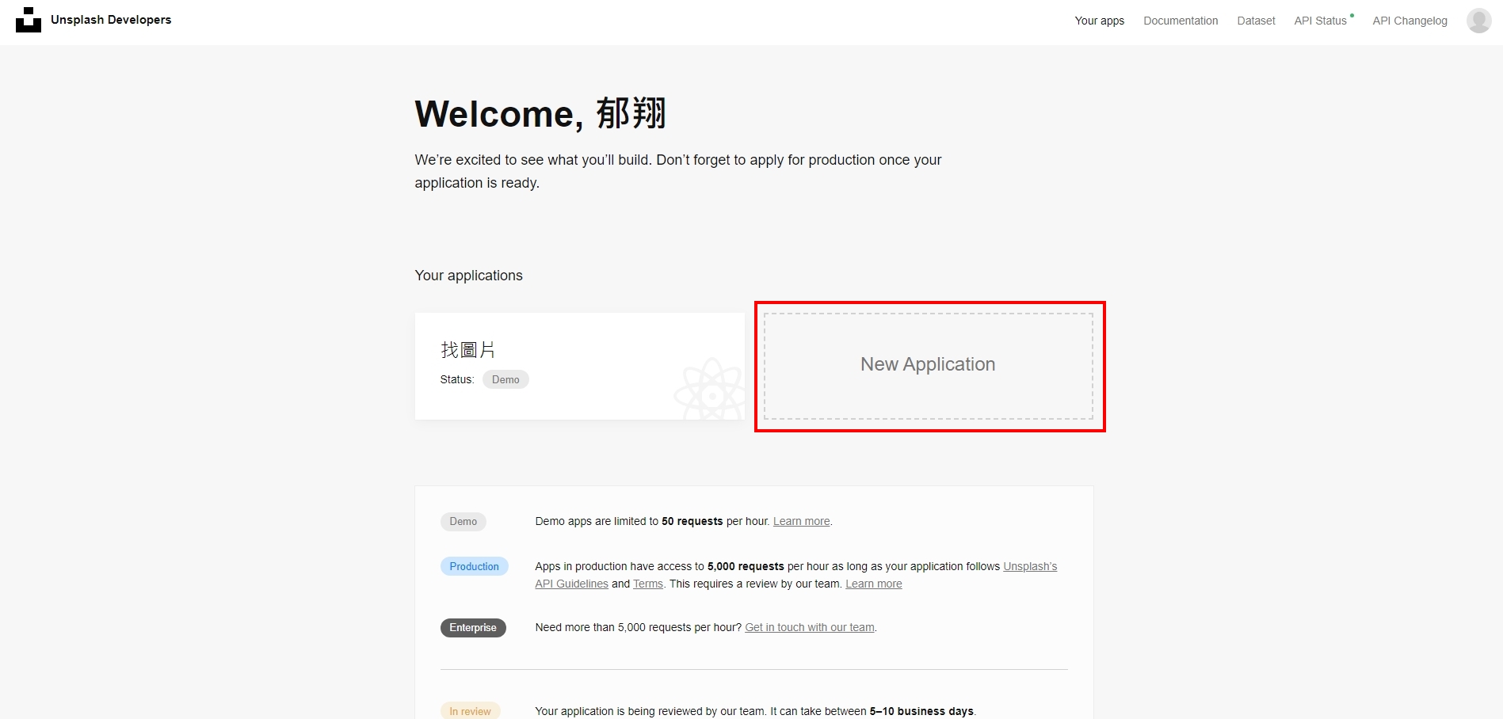Viewport: 1503px width, 719px height.
Task: Go to Your apps in navigation
Action: pyautogui.click(x=1099, y=21)
